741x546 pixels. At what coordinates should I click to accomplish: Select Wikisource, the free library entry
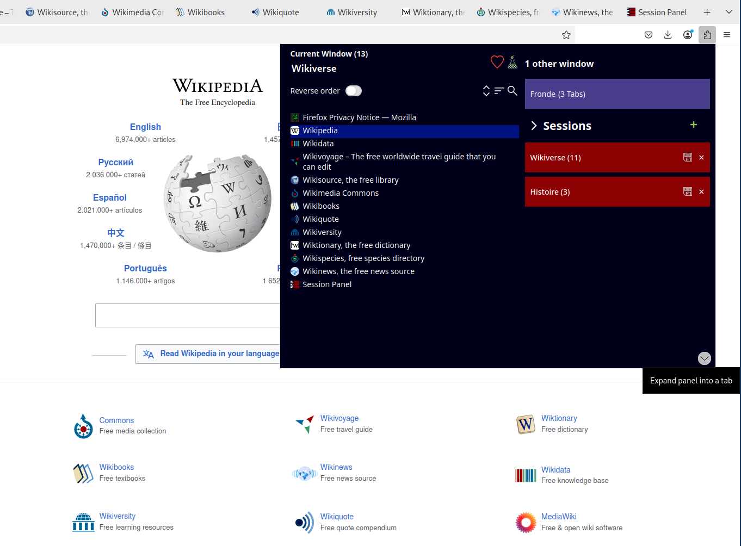pyautogui.click(x=404, y=180)
